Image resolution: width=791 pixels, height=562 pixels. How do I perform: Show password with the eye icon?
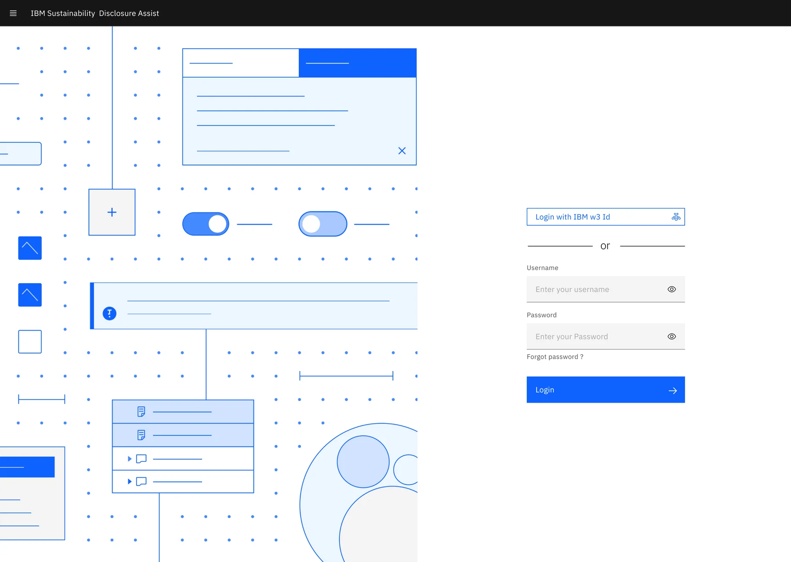pos(671,336)
